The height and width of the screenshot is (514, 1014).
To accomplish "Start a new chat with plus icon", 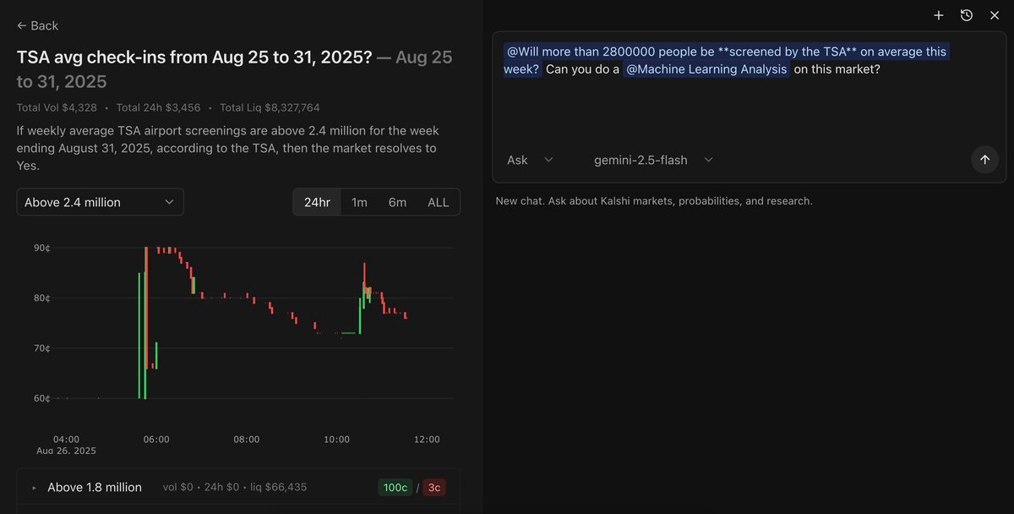I will click(939, 15).
